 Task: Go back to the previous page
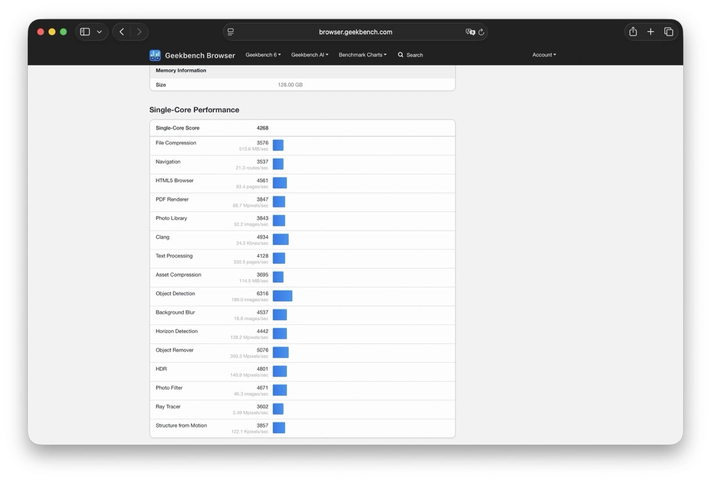[x=122, y=32]
